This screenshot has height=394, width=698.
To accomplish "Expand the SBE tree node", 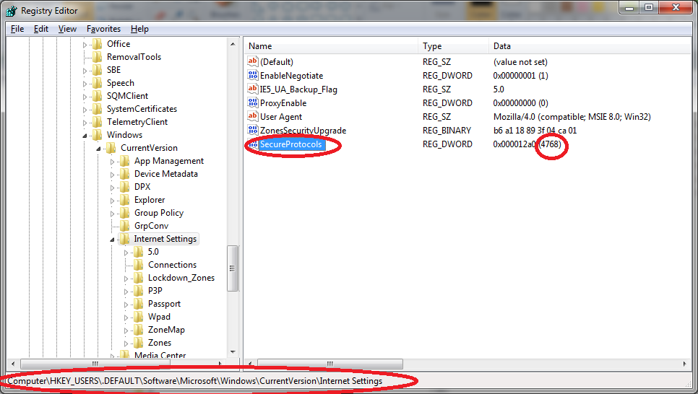I will pos(85,71).
